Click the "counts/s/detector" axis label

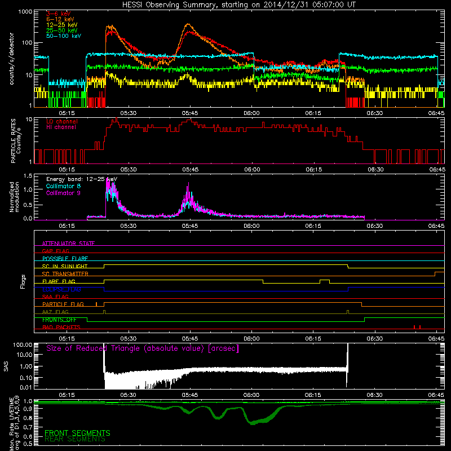(11, 59)
